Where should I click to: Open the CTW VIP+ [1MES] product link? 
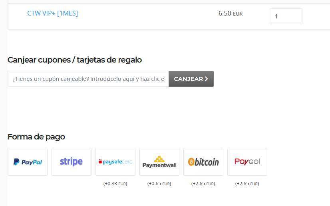(x=52, y=13)
